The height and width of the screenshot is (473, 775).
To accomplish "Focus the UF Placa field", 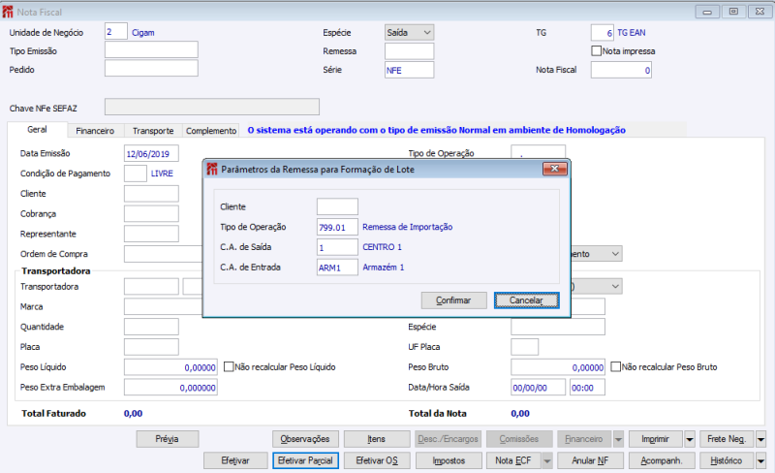I will (x=525, y=347).
